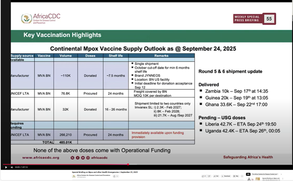This screenshot has width=293, height=181.
Task: Click the Key Vaccination Highlights heading
Action: point(62,35)
